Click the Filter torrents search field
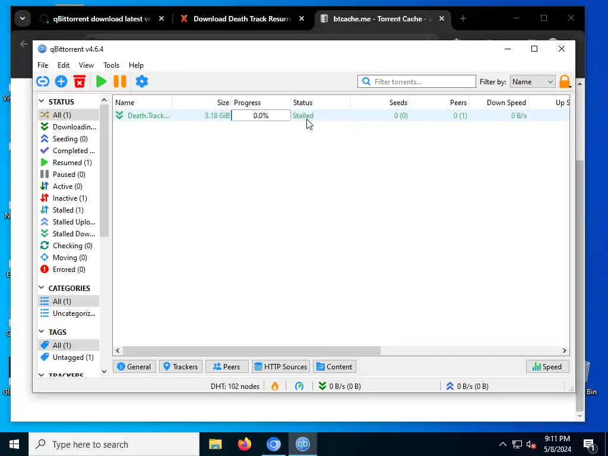This screenshot has width=608, height=456. [x=417, y=81]
